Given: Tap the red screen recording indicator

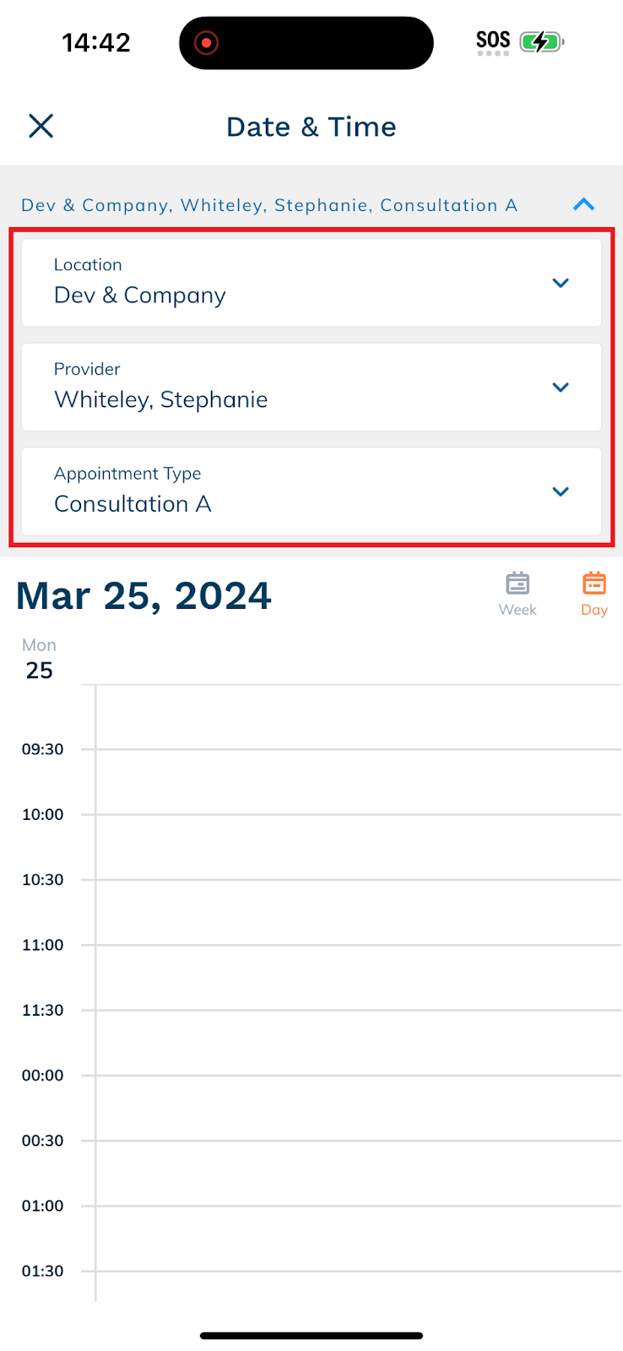Looking at the screenshot, I should point(206,42).
